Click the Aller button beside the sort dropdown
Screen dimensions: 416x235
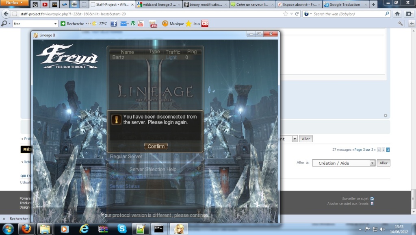(305, 139)
